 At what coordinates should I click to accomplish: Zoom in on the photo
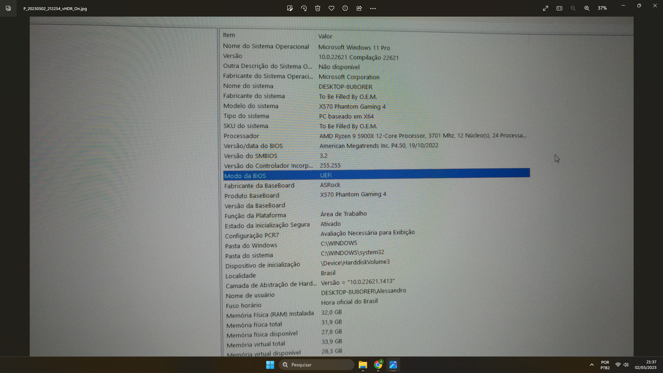tap(587, 8)
